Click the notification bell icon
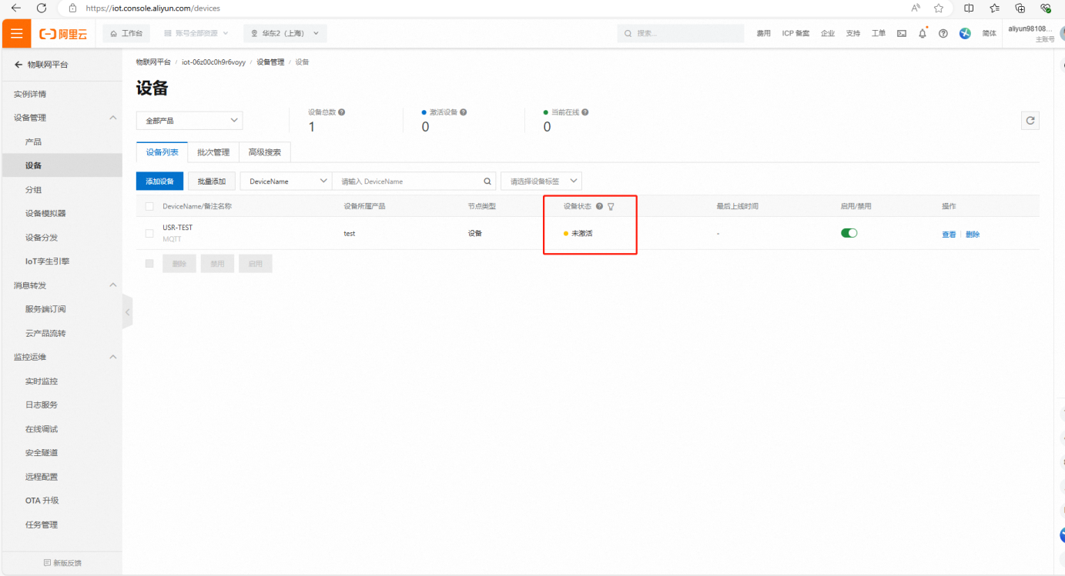The height and width of the screenshot is (576, 1065). 922,33
